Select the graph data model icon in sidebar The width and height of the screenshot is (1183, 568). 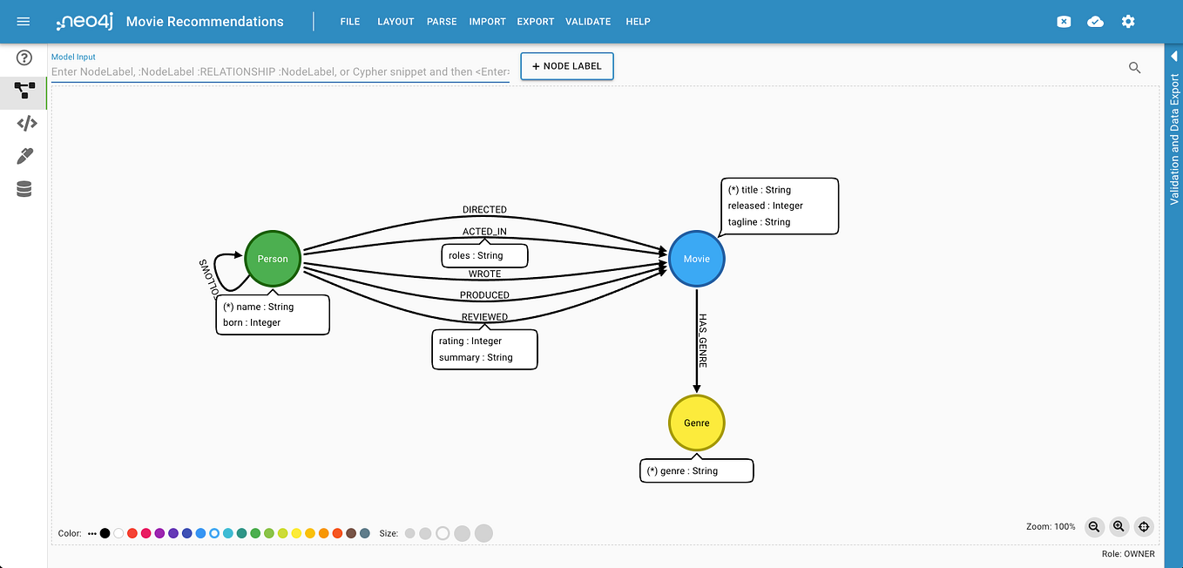pos(24,91)
